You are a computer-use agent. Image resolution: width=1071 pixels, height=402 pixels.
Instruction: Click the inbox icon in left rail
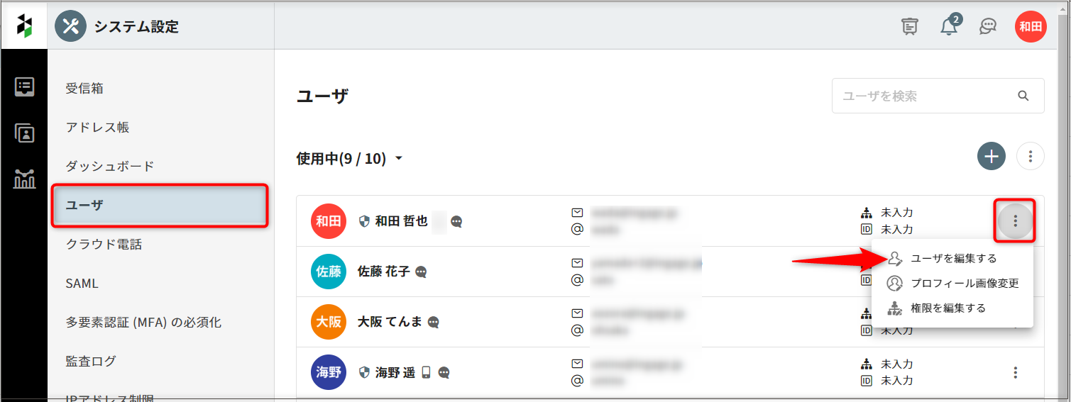click(24, 87)
